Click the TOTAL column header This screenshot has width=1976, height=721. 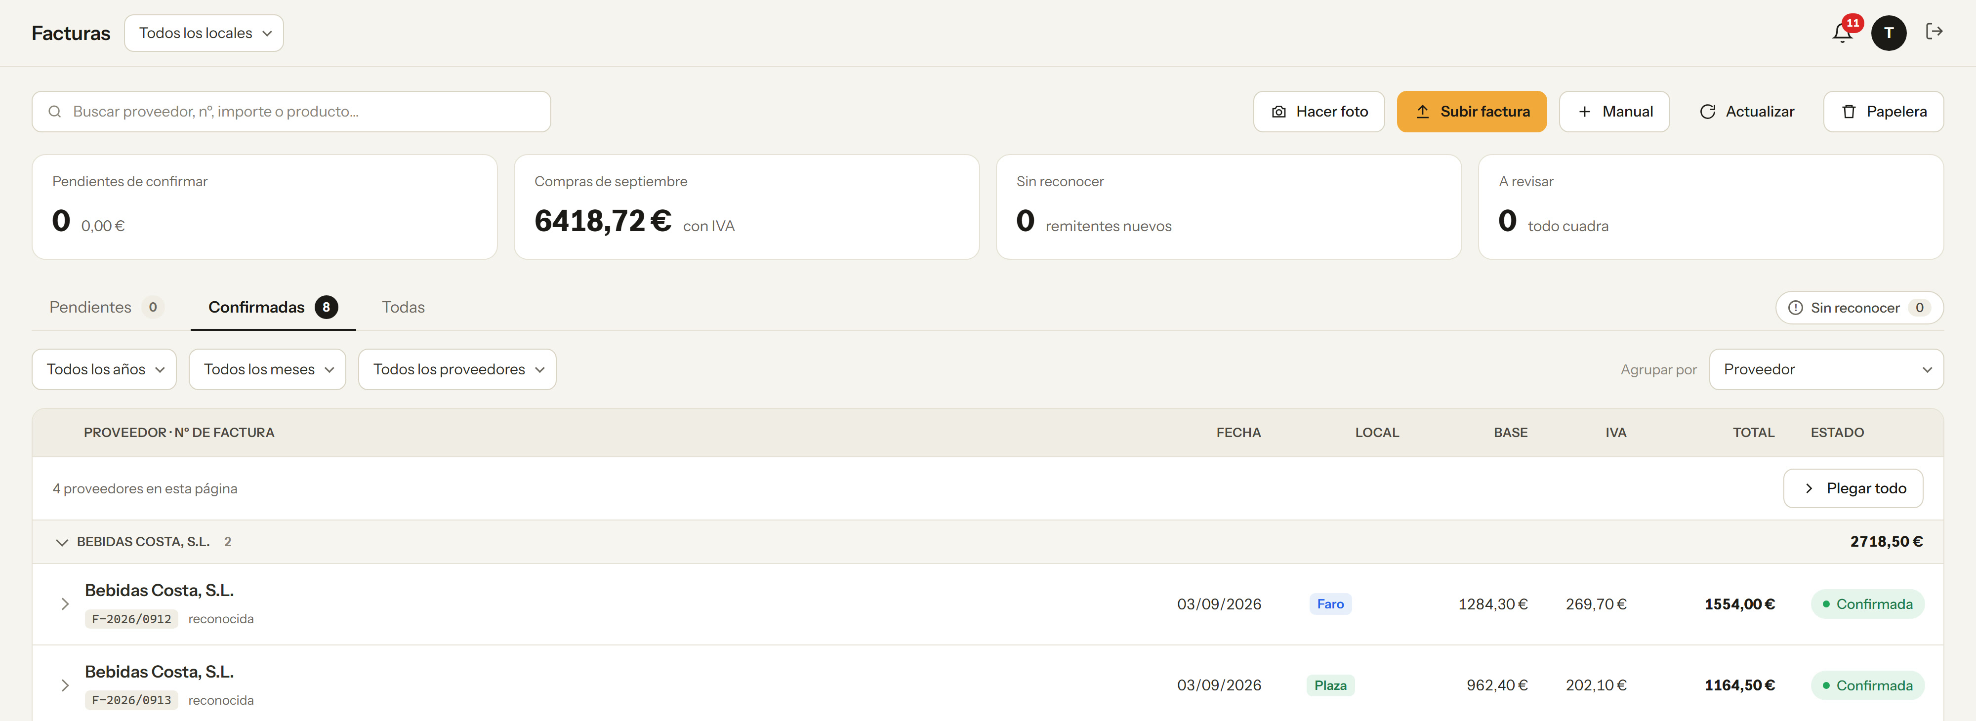click(x=1753, y=433)
